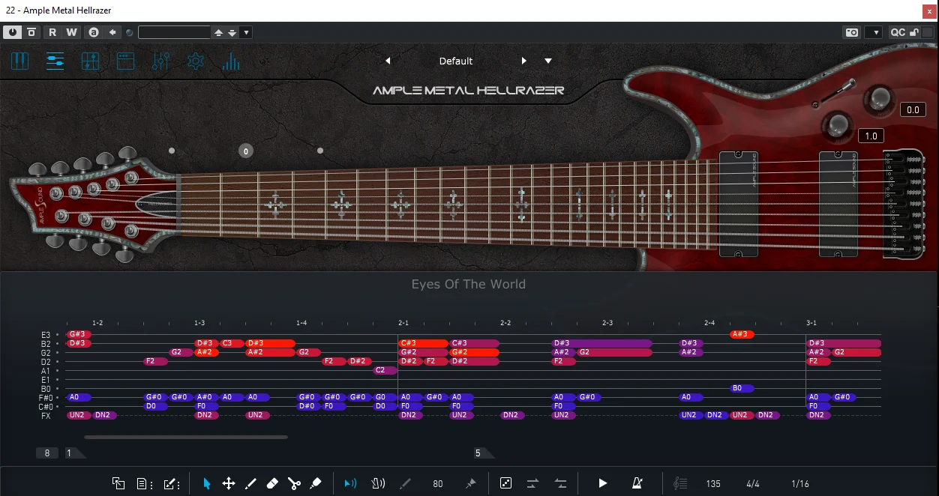Toggle Write automation (W) button
The image size is (939, 496).
(x=71, y=32)
